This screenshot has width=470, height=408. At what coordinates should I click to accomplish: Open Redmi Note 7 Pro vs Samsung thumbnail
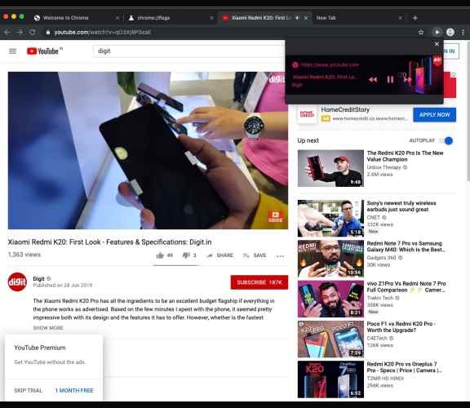[330, 259]
